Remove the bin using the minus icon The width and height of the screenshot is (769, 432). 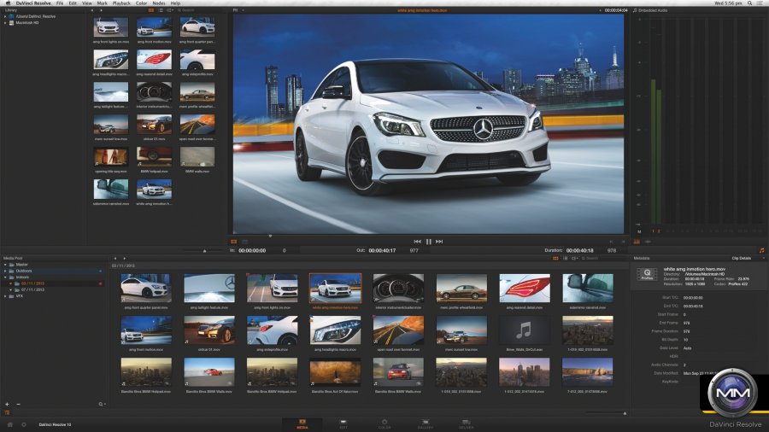coord(18,404)
